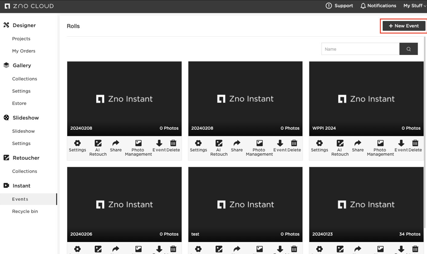Screen dimensions: 427x254
Task: Open AI Retouch for WPPI 2024 event
Action: click(x=340, y=148)
